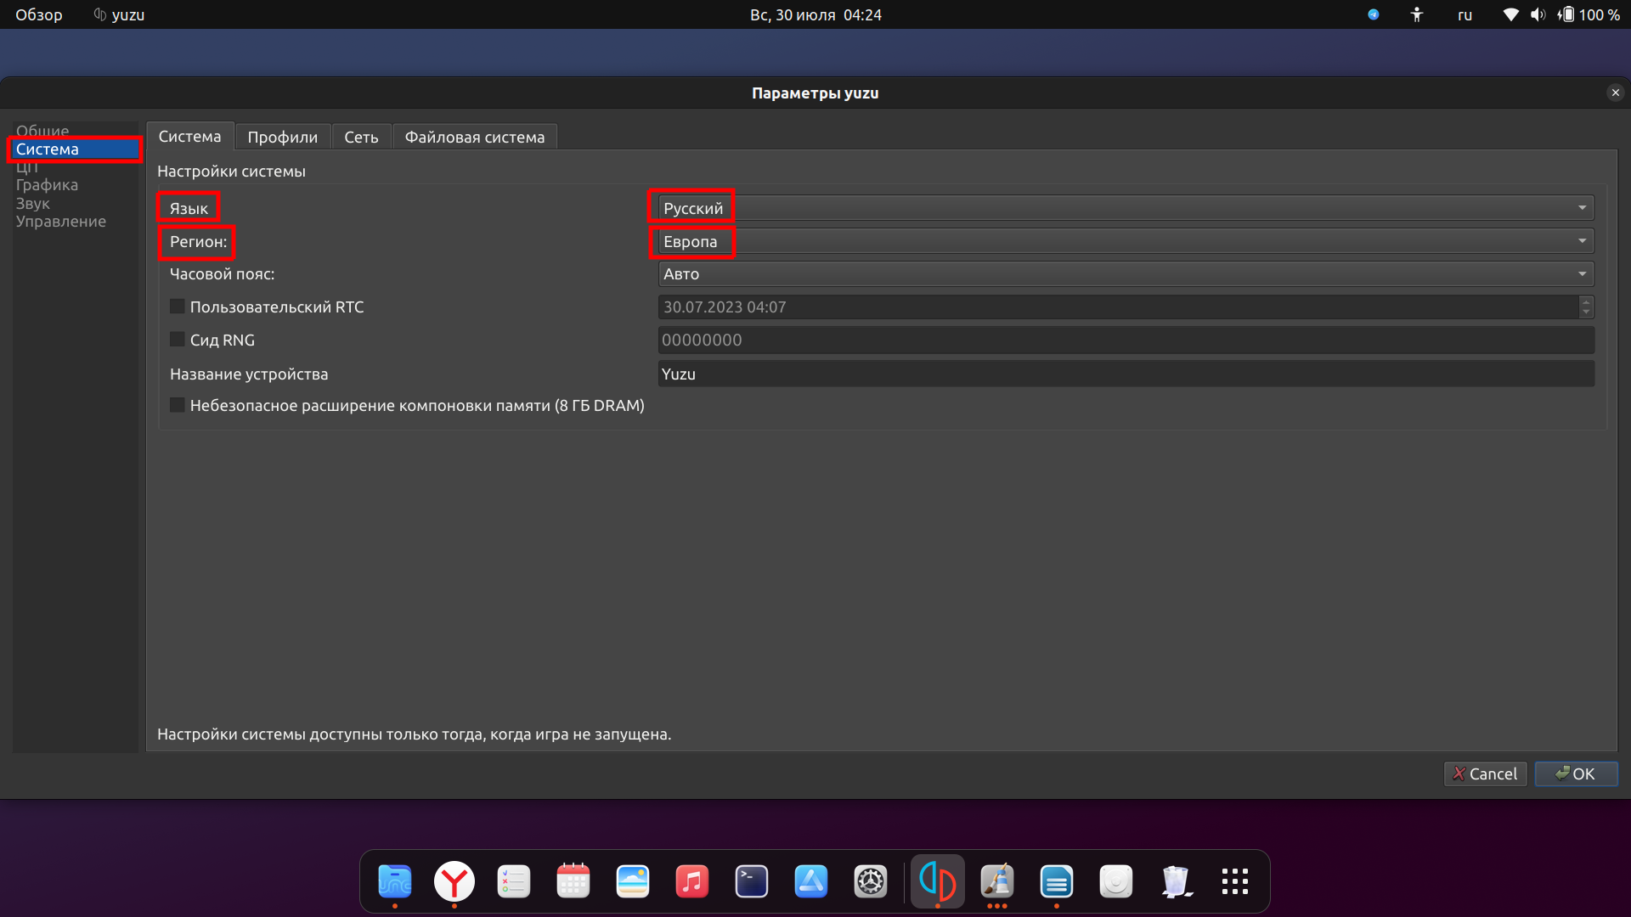This screenshot has width=1631, height=917.
Task: Open the Trash in the dock
Action: 1176,881
